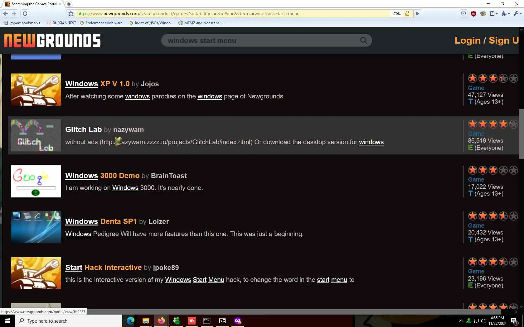Click the browser back arrow

click(6, 13)
